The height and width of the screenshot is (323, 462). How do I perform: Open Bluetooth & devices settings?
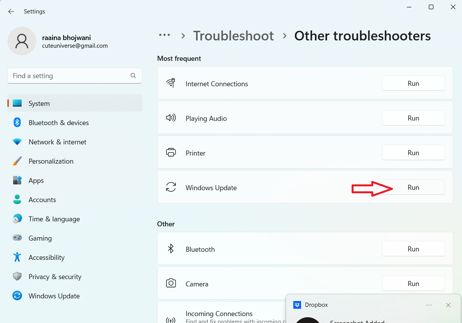pyautogui.click(x=59, y=123)
